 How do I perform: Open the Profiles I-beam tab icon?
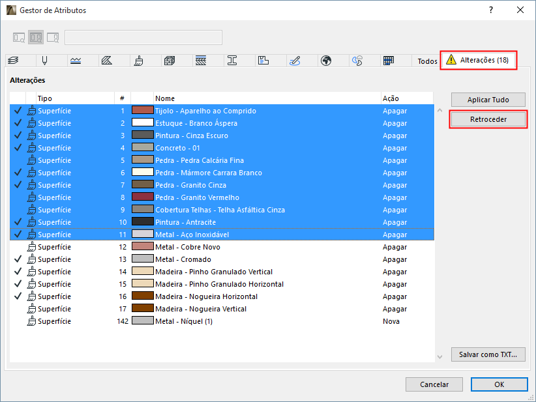pyautogui.click(x=232, y=61)
